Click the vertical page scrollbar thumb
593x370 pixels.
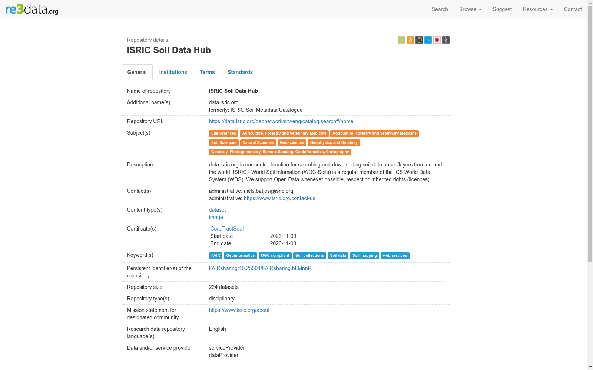coord(590,134)
